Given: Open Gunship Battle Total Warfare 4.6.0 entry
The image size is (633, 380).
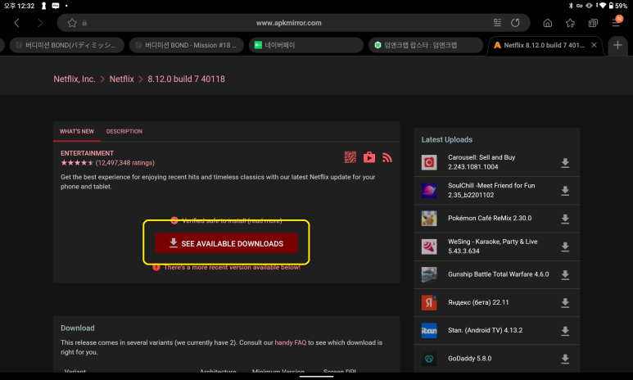Looking at the screenshot, I should tap(498, 274).
